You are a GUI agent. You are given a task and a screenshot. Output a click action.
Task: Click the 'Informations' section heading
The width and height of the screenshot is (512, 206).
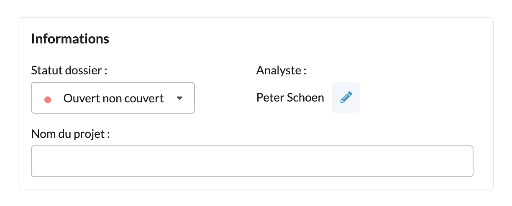pyautogui.click(x=70, y=39)
